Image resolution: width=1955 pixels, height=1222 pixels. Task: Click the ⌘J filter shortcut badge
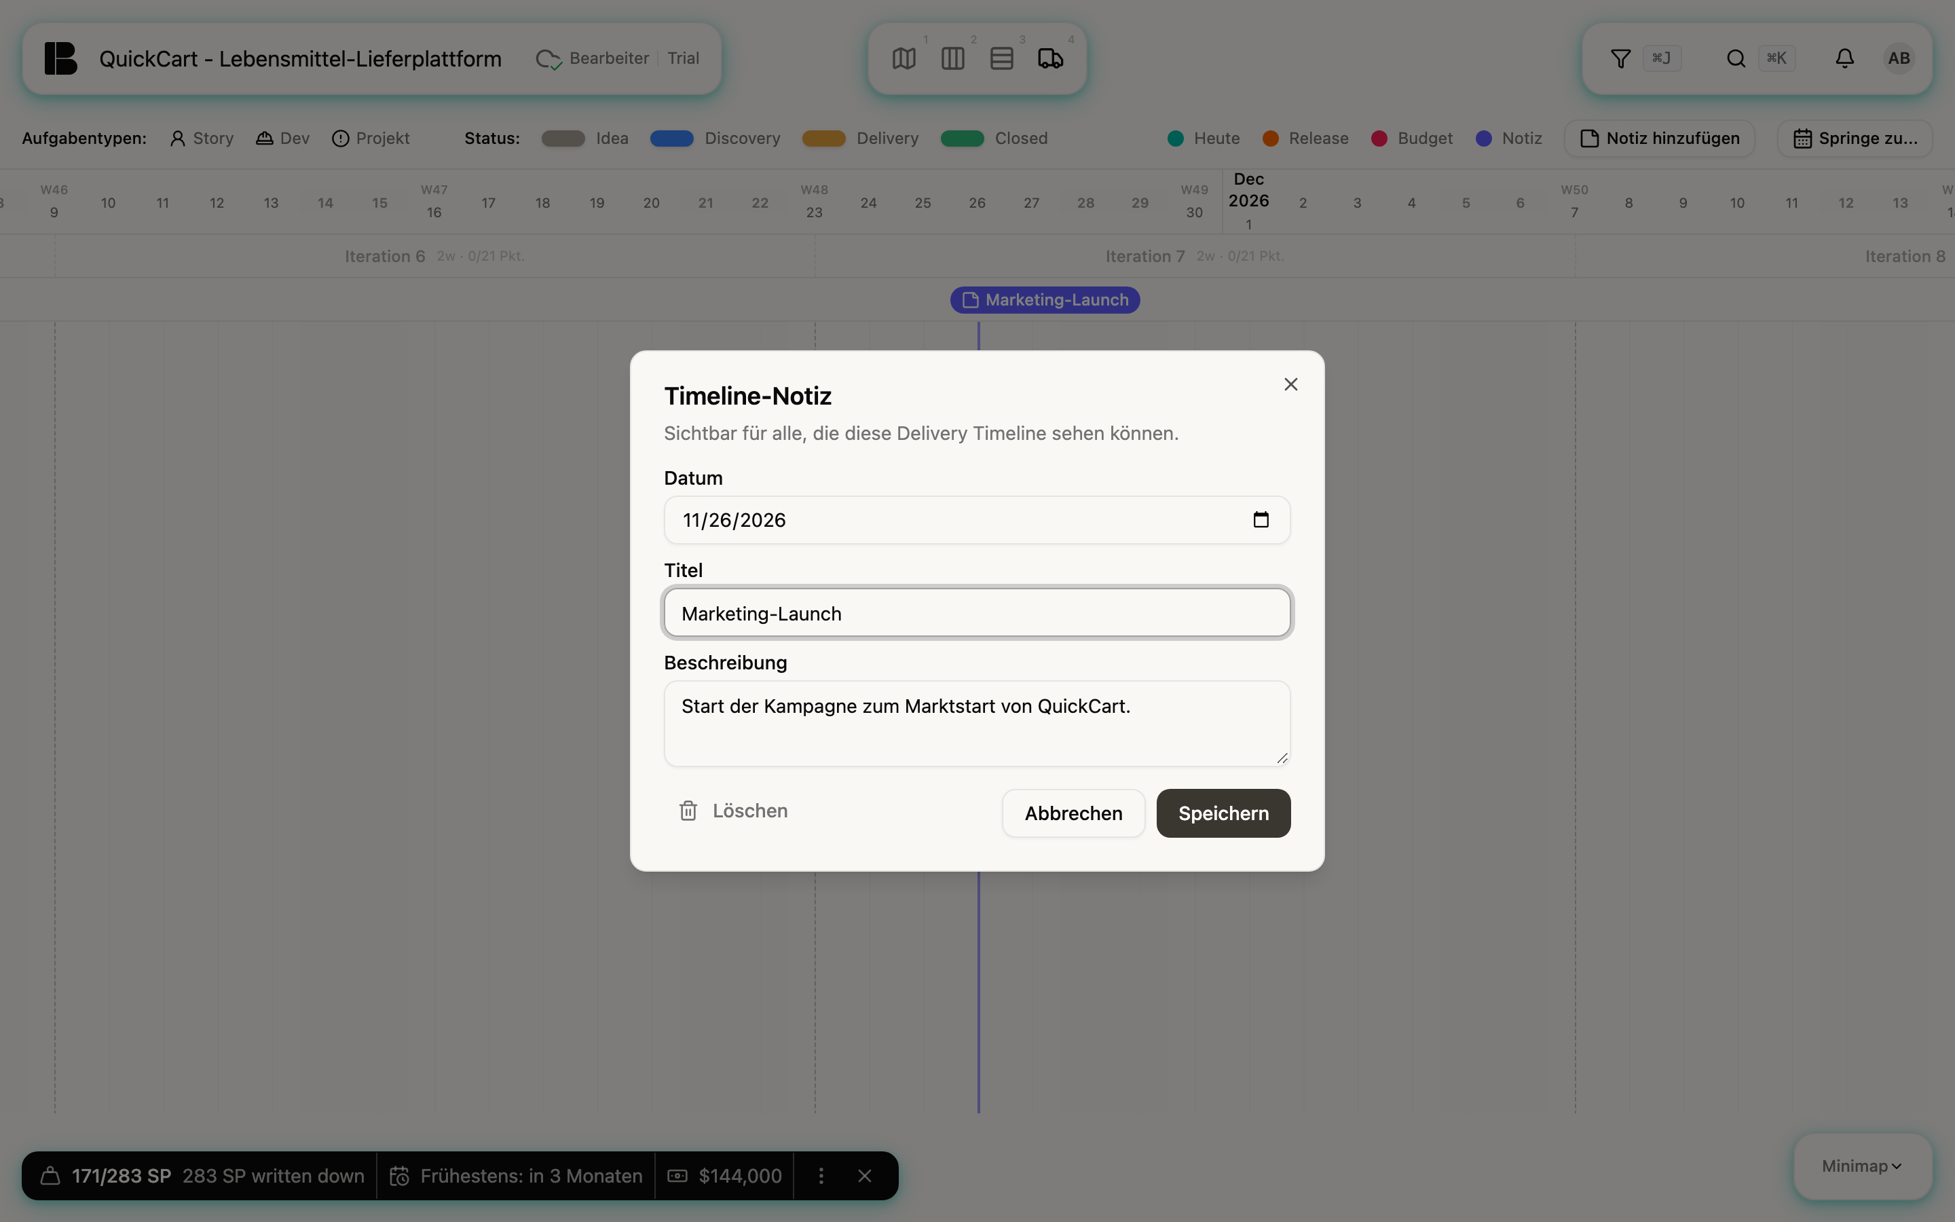(1662, 58)
